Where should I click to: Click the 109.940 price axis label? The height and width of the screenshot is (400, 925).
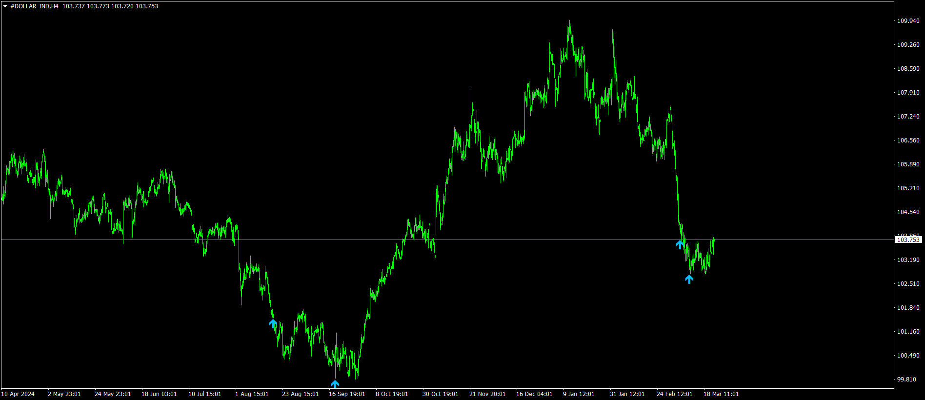908,21
